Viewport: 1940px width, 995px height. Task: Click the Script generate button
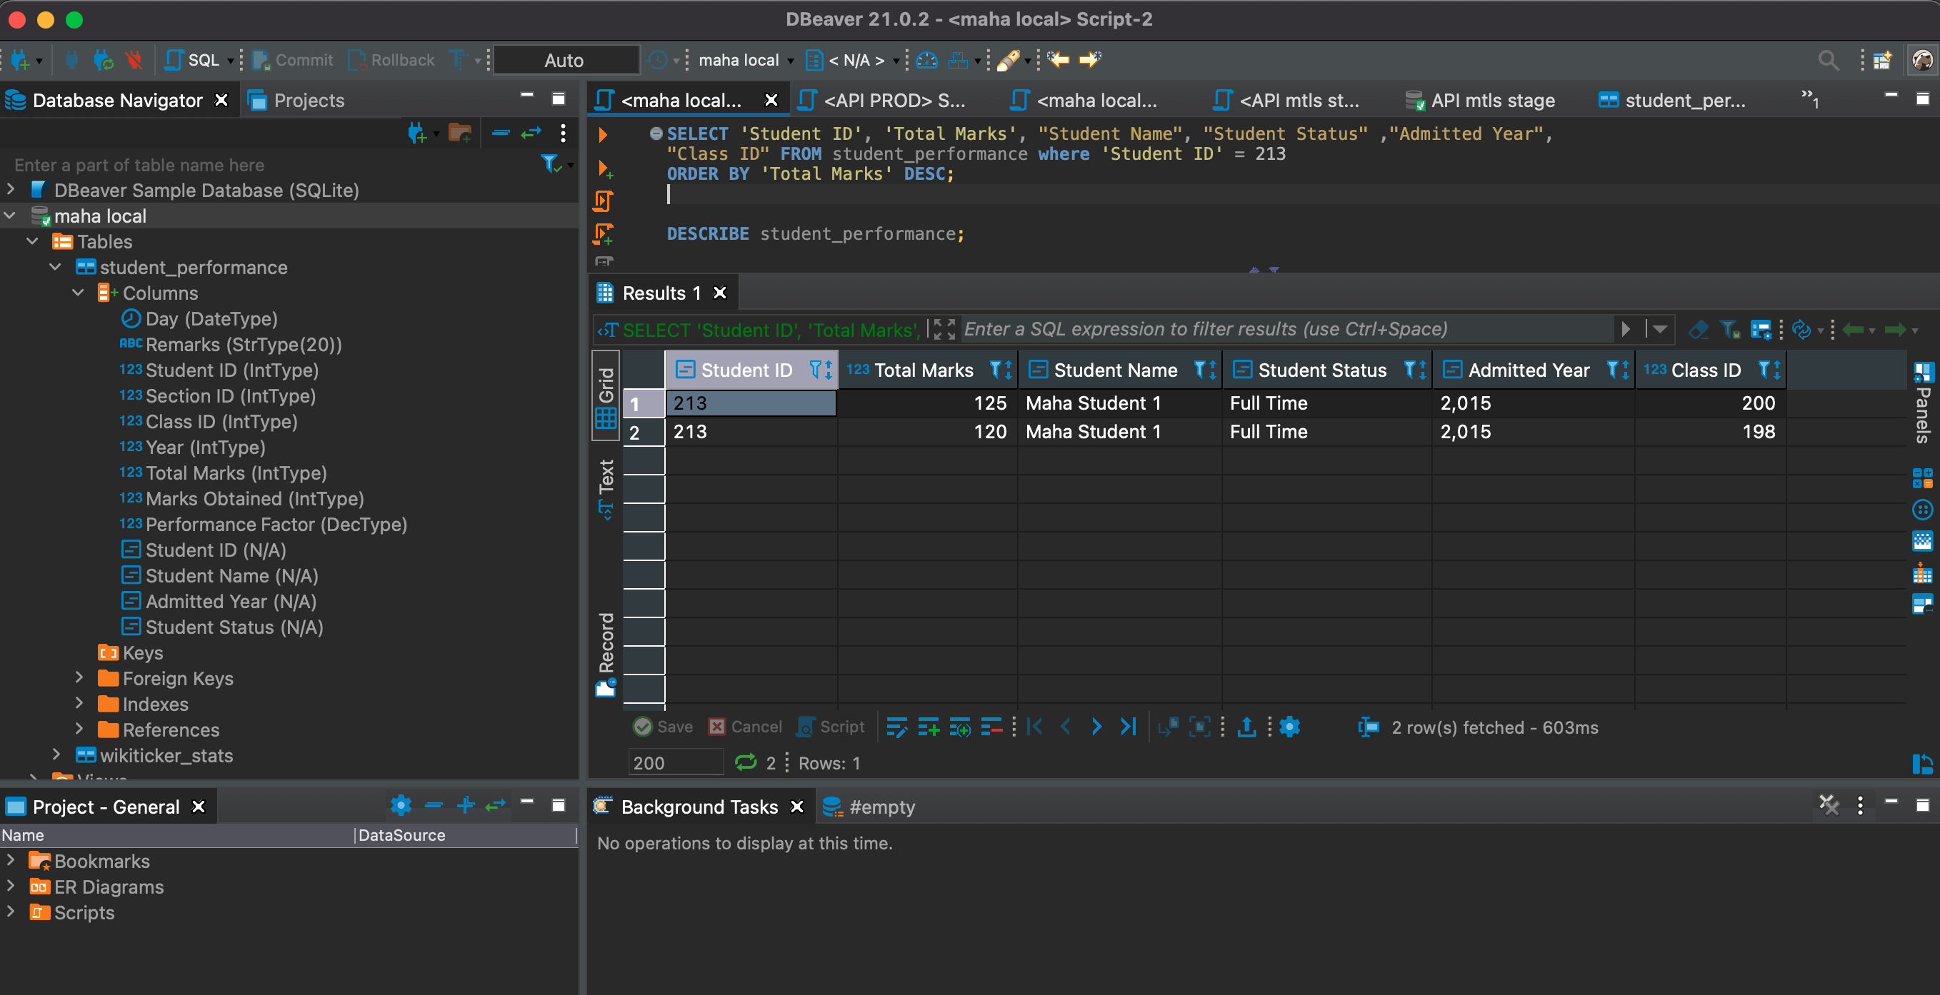click(831, 727)
